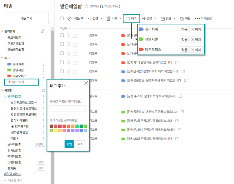Check the box for the [전사문서함] mail row
The height and width of the screenshot is (184, 234).
pyautogui.click(x=62, y=71)
